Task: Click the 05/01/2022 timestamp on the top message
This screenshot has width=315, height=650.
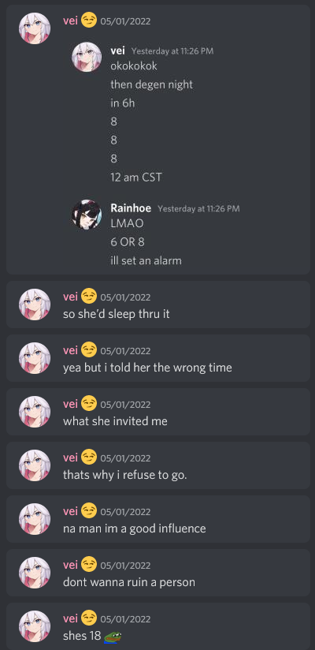Action: [125, 21]
